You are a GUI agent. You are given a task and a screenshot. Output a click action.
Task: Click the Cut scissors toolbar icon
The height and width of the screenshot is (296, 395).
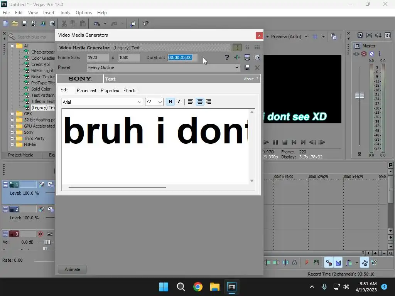(64, 24)
